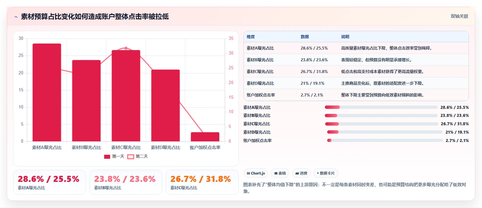Click the 账户加权点击率 bar in the chart

[x=205, y=137]
